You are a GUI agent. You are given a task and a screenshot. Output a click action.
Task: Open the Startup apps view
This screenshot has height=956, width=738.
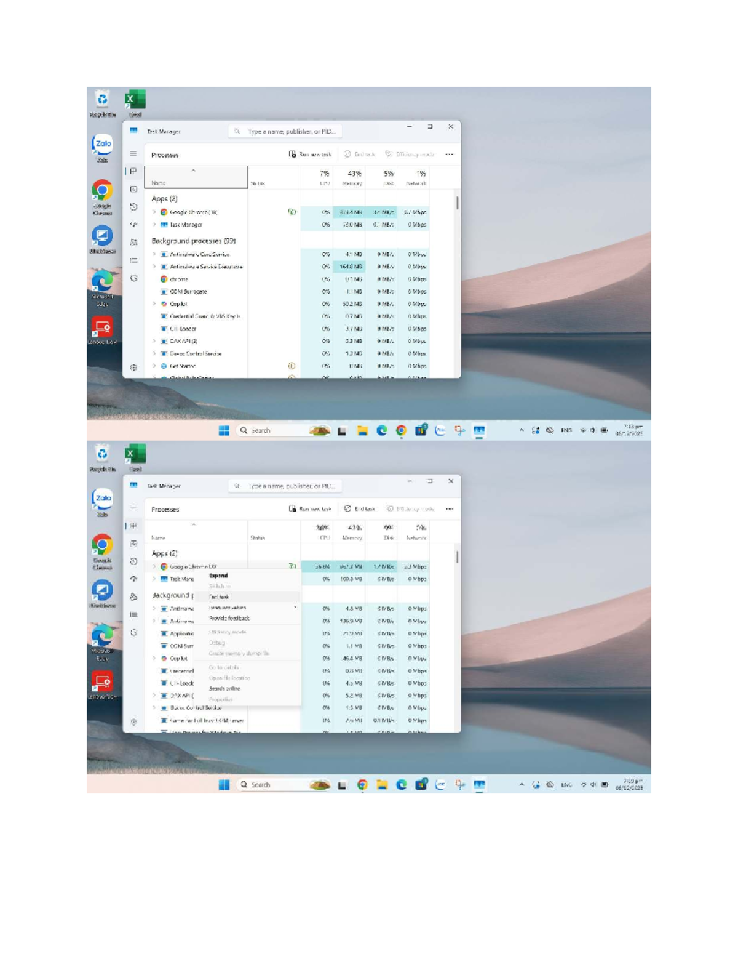pos(133,224)
